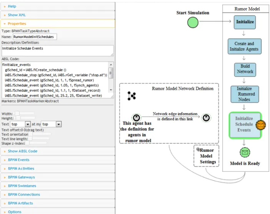Click the 'Markers: BPMNTaskMarkerAbstract' text
Image resolution: width=270 pixels, height=214 pixels.
pos(30,101)
